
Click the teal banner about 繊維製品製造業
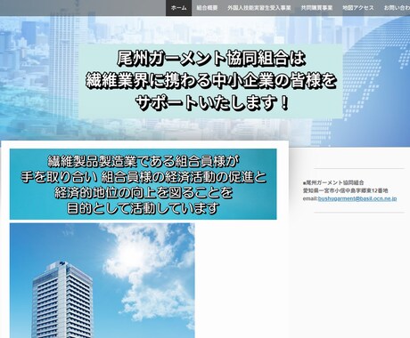point(143,184)
